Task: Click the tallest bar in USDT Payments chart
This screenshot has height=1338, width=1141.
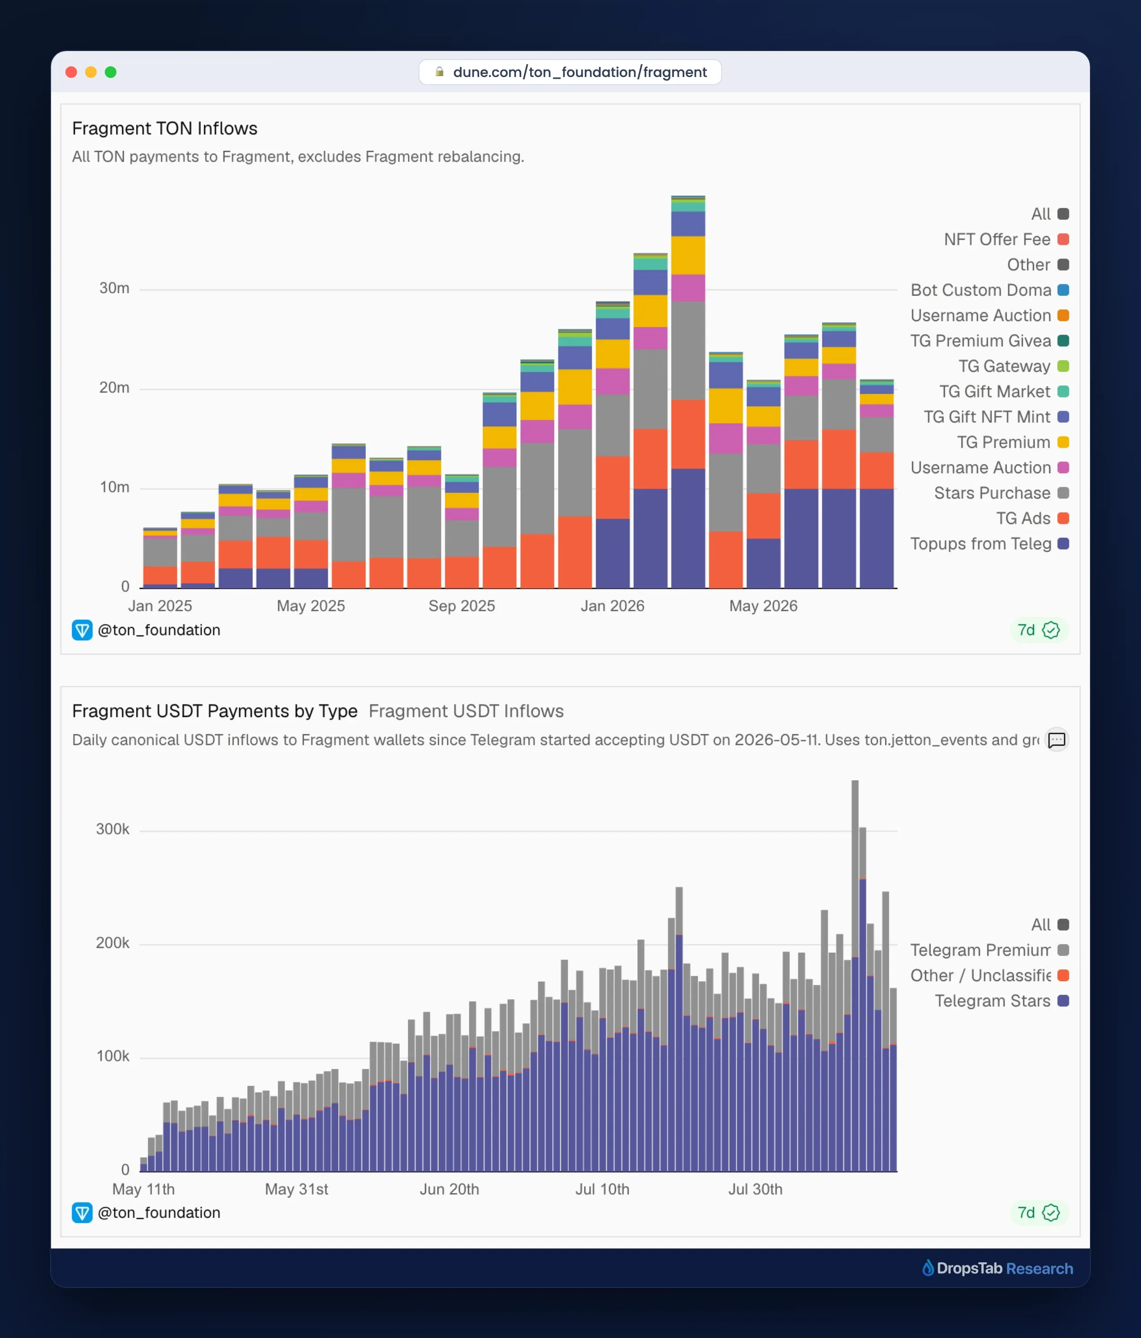Action: coord(855,975)
